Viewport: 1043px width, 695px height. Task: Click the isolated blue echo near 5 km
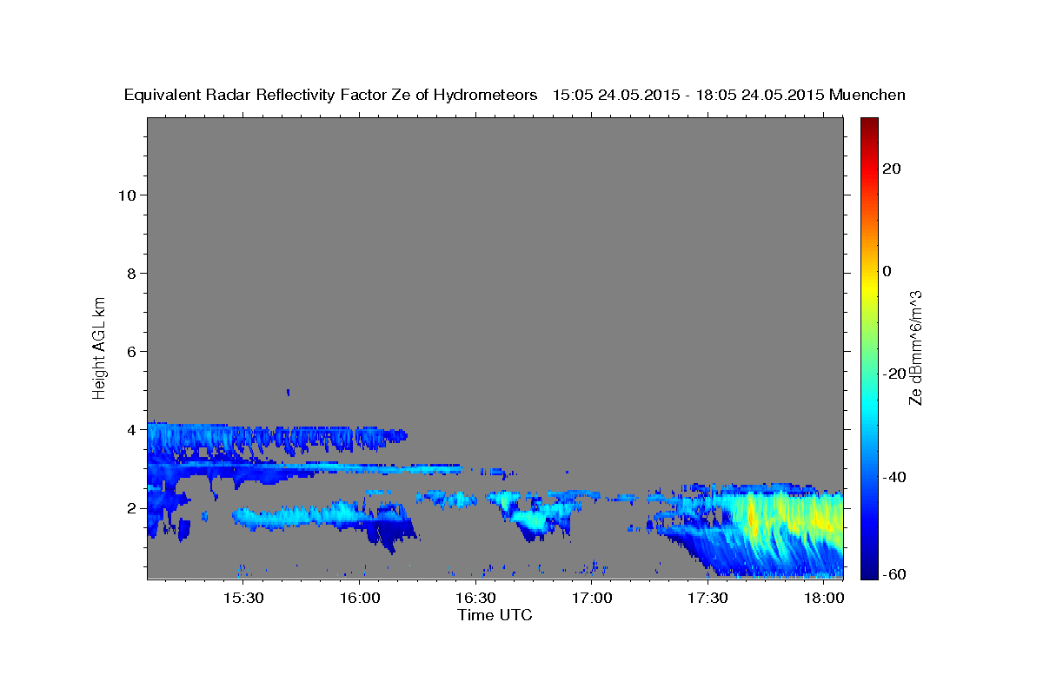[289, 392]
